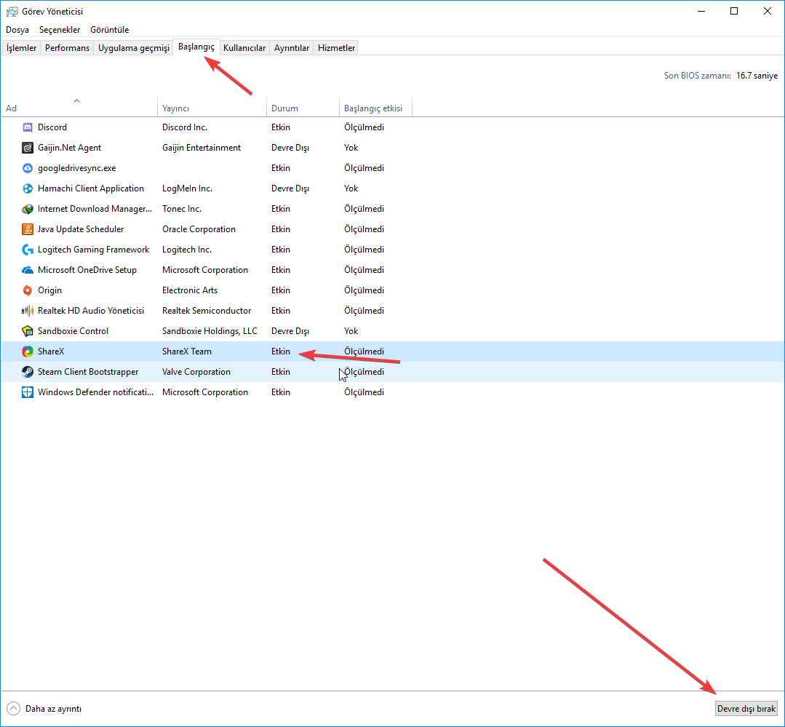Click the Windows Defender notification icon
This screenshot has height=727, width=785.
click(28, 392)
